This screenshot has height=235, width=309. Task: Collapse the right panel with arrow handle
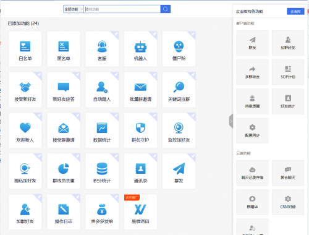(x=231, y=121)
